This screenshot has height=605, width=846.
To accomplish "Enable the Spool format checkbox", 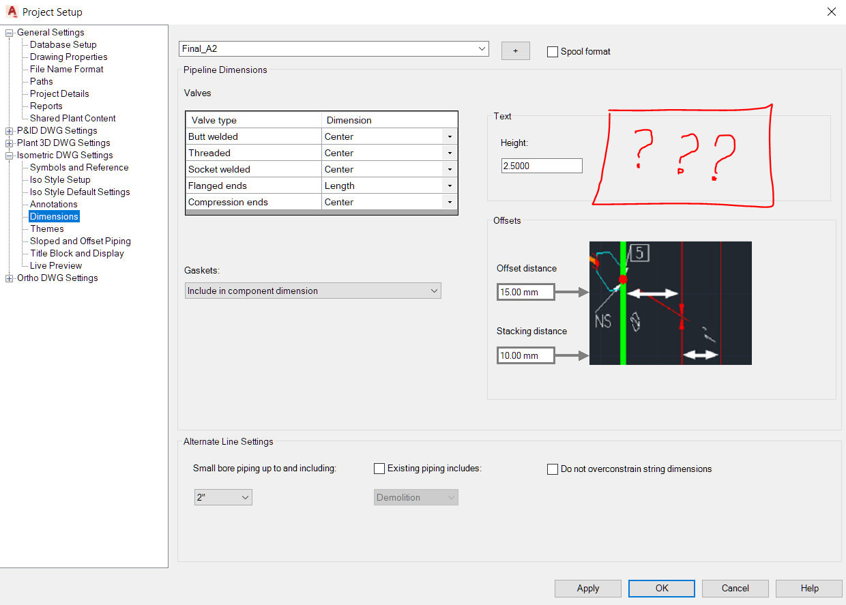I will (553, 51).
